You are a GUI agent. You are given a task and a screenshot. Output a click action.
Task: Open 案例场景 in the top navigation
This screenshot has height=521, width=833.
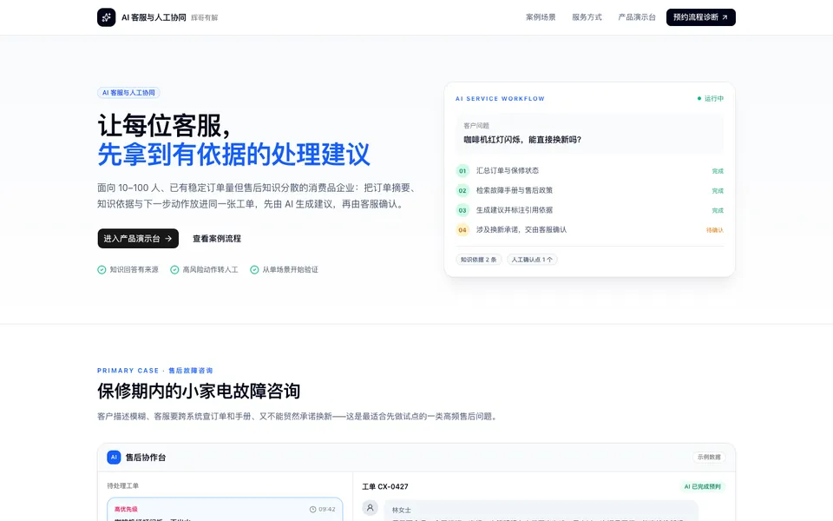[541, 17]
